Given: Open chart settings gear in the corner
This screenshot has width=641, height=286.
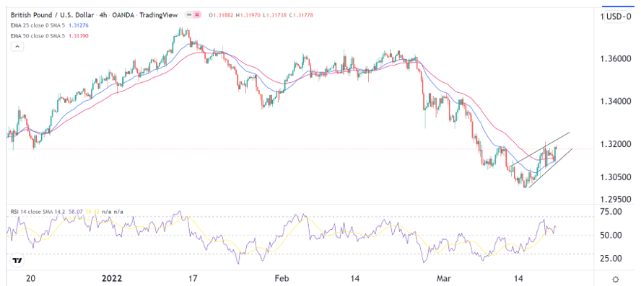Looking at the screenshot, I should (x=615, y=280).
